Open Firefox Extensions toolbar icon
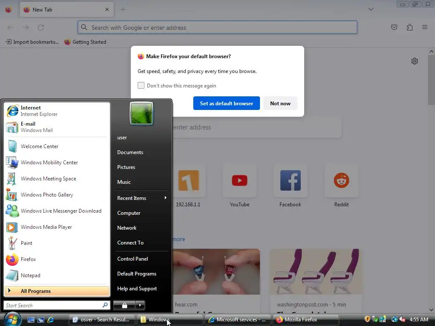435x326 pixels. [x=410, y=27]
